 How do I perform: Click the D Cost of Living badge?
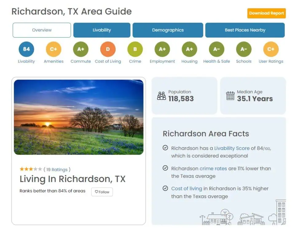pos(108,49)
